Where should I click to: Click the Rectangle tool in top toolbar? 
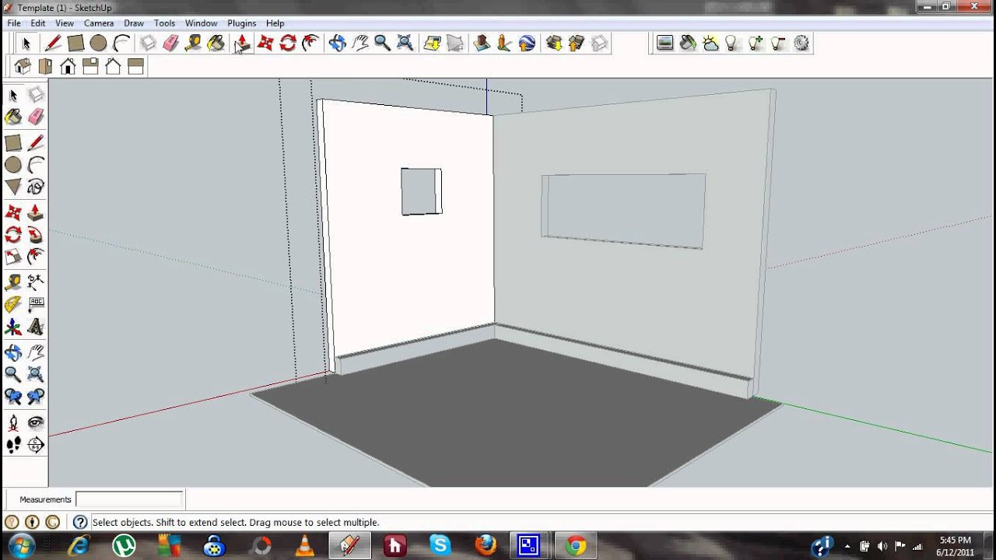tap(75, 44)
